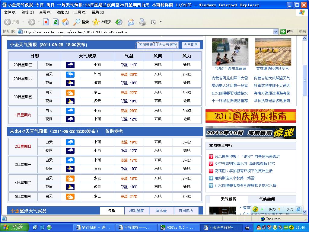Stop page loading with red X icon

pos(46,22)
